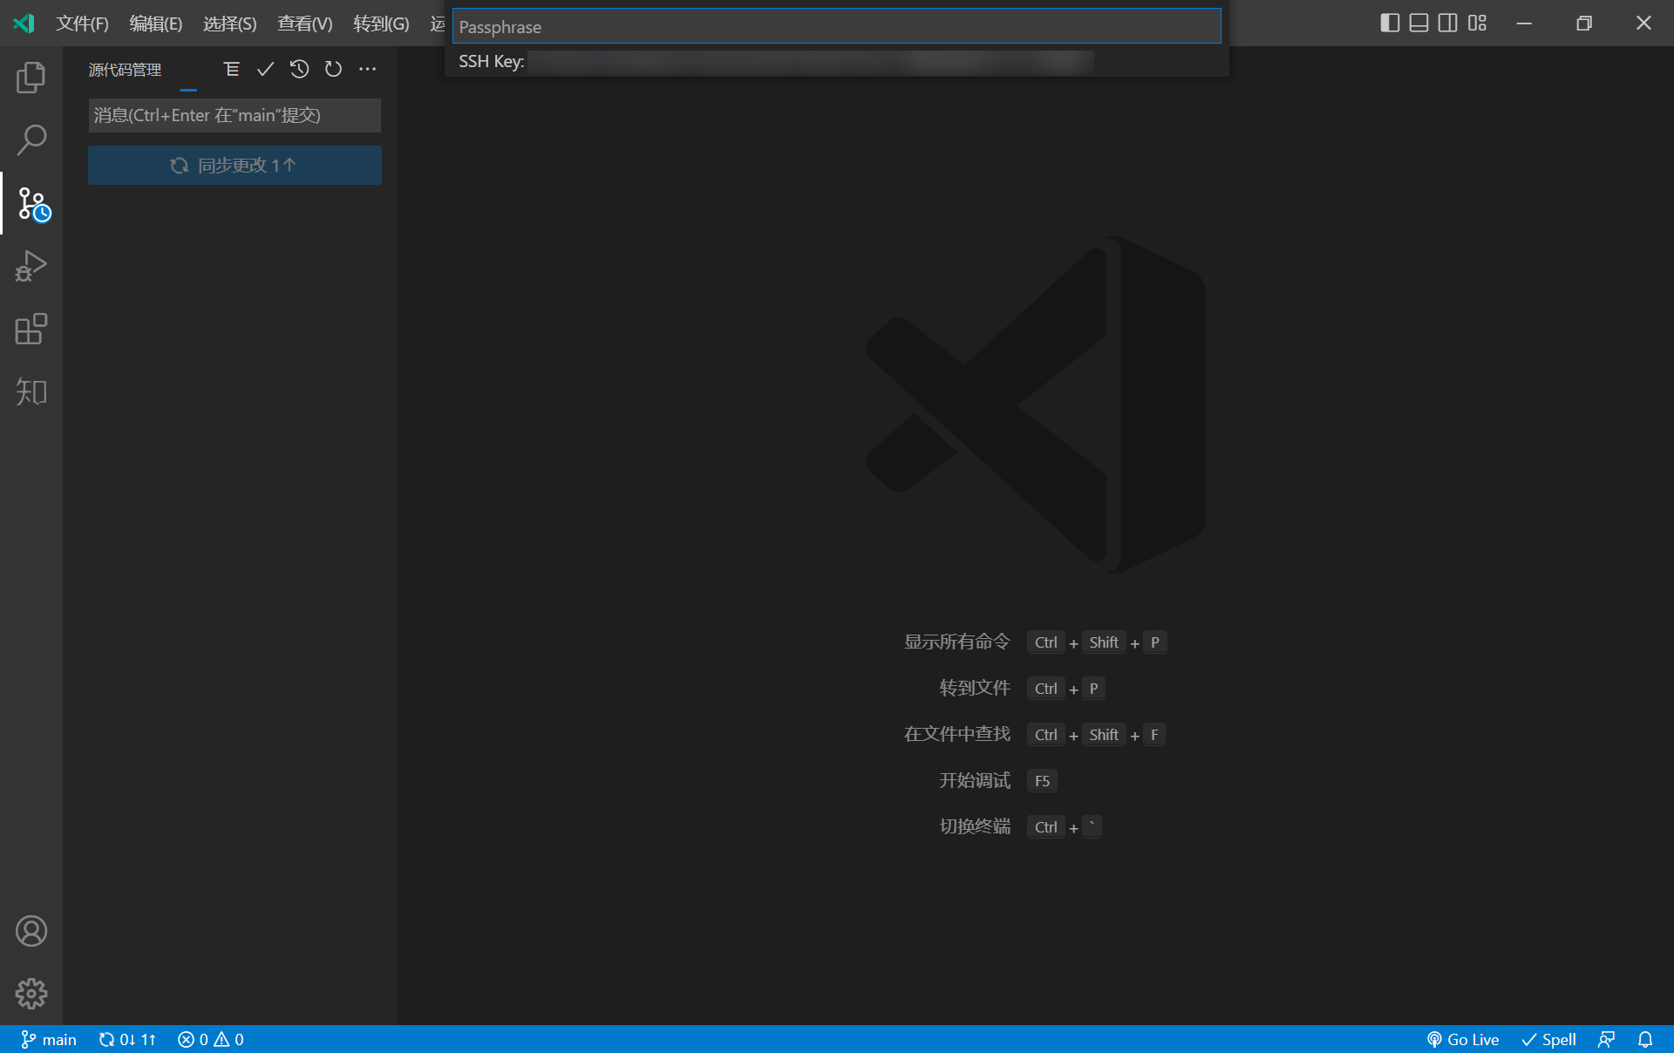Open the Source Control more actions menu
Viewport: 1674px width, 1053px height.
pos(367,70)
